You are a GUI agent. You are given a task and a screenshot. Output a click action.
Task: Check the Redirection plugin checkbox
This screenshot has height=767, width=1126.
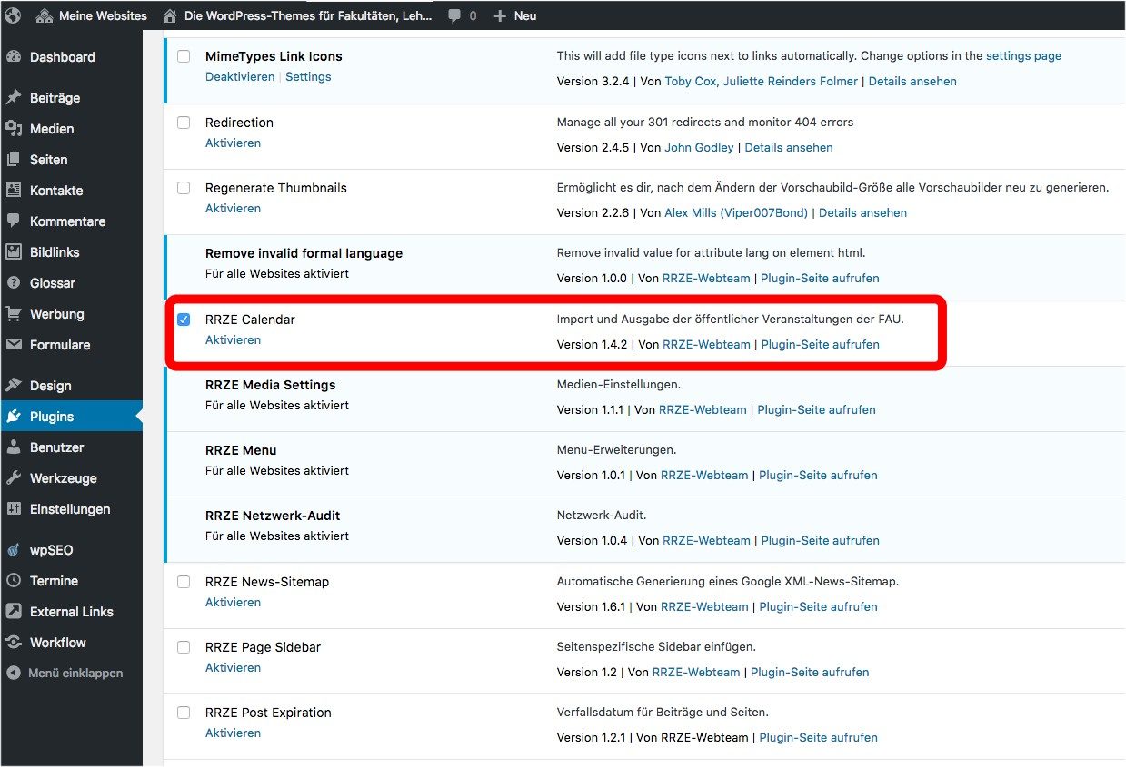click(x=184, y=123)
